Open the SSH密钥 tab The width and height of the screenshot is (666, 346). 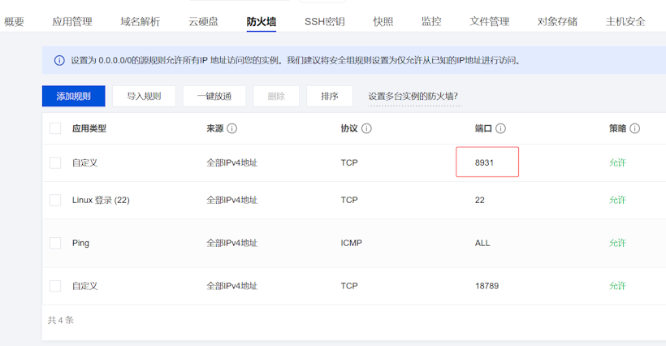pyautogui.click(x=325, y=21)
